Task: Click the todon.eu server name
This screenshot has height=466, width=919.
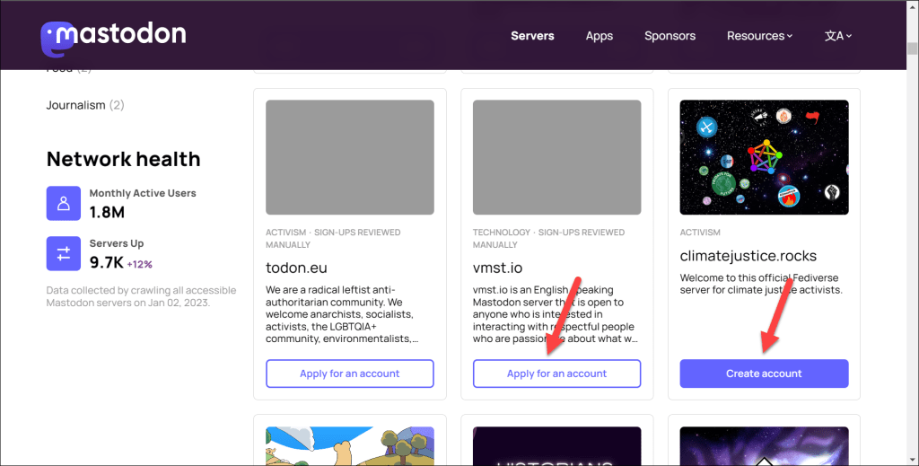Action: coord(296,268)
